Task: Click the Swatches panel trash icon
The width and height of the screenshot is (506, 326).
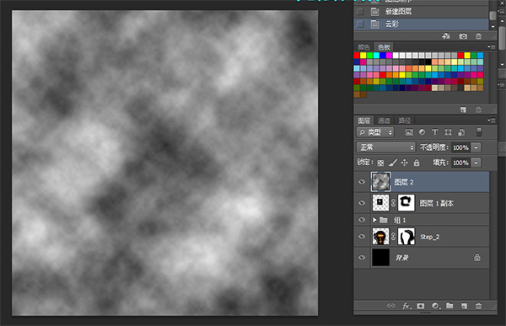Action: [x=478, y=110]
